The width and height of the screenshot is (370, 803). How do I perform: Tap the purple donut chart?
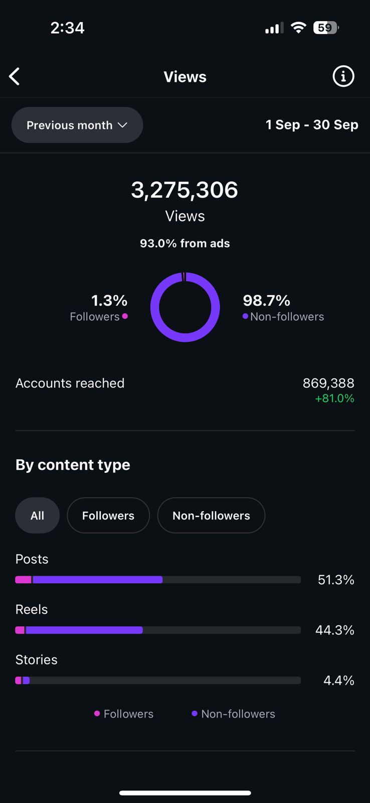coord(185,307)
